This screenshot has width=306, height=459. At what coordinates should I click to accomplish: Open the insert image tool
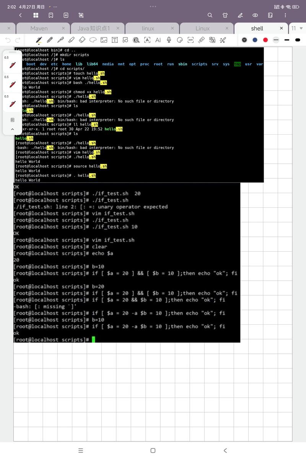tap(104, 40)
